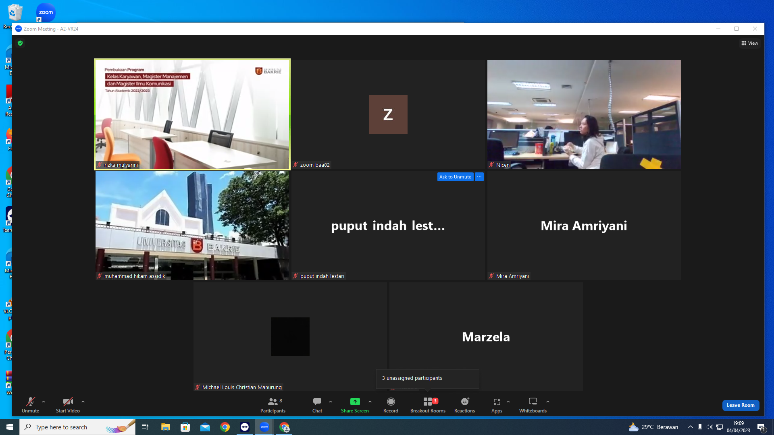774x435 pixels.
Task: Click the Leave Room button
Action: [741, 405]
